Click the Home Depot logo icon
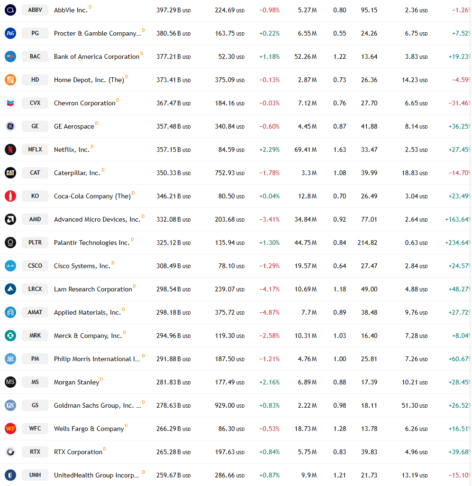Screen dimensions: 472x486 10,80
